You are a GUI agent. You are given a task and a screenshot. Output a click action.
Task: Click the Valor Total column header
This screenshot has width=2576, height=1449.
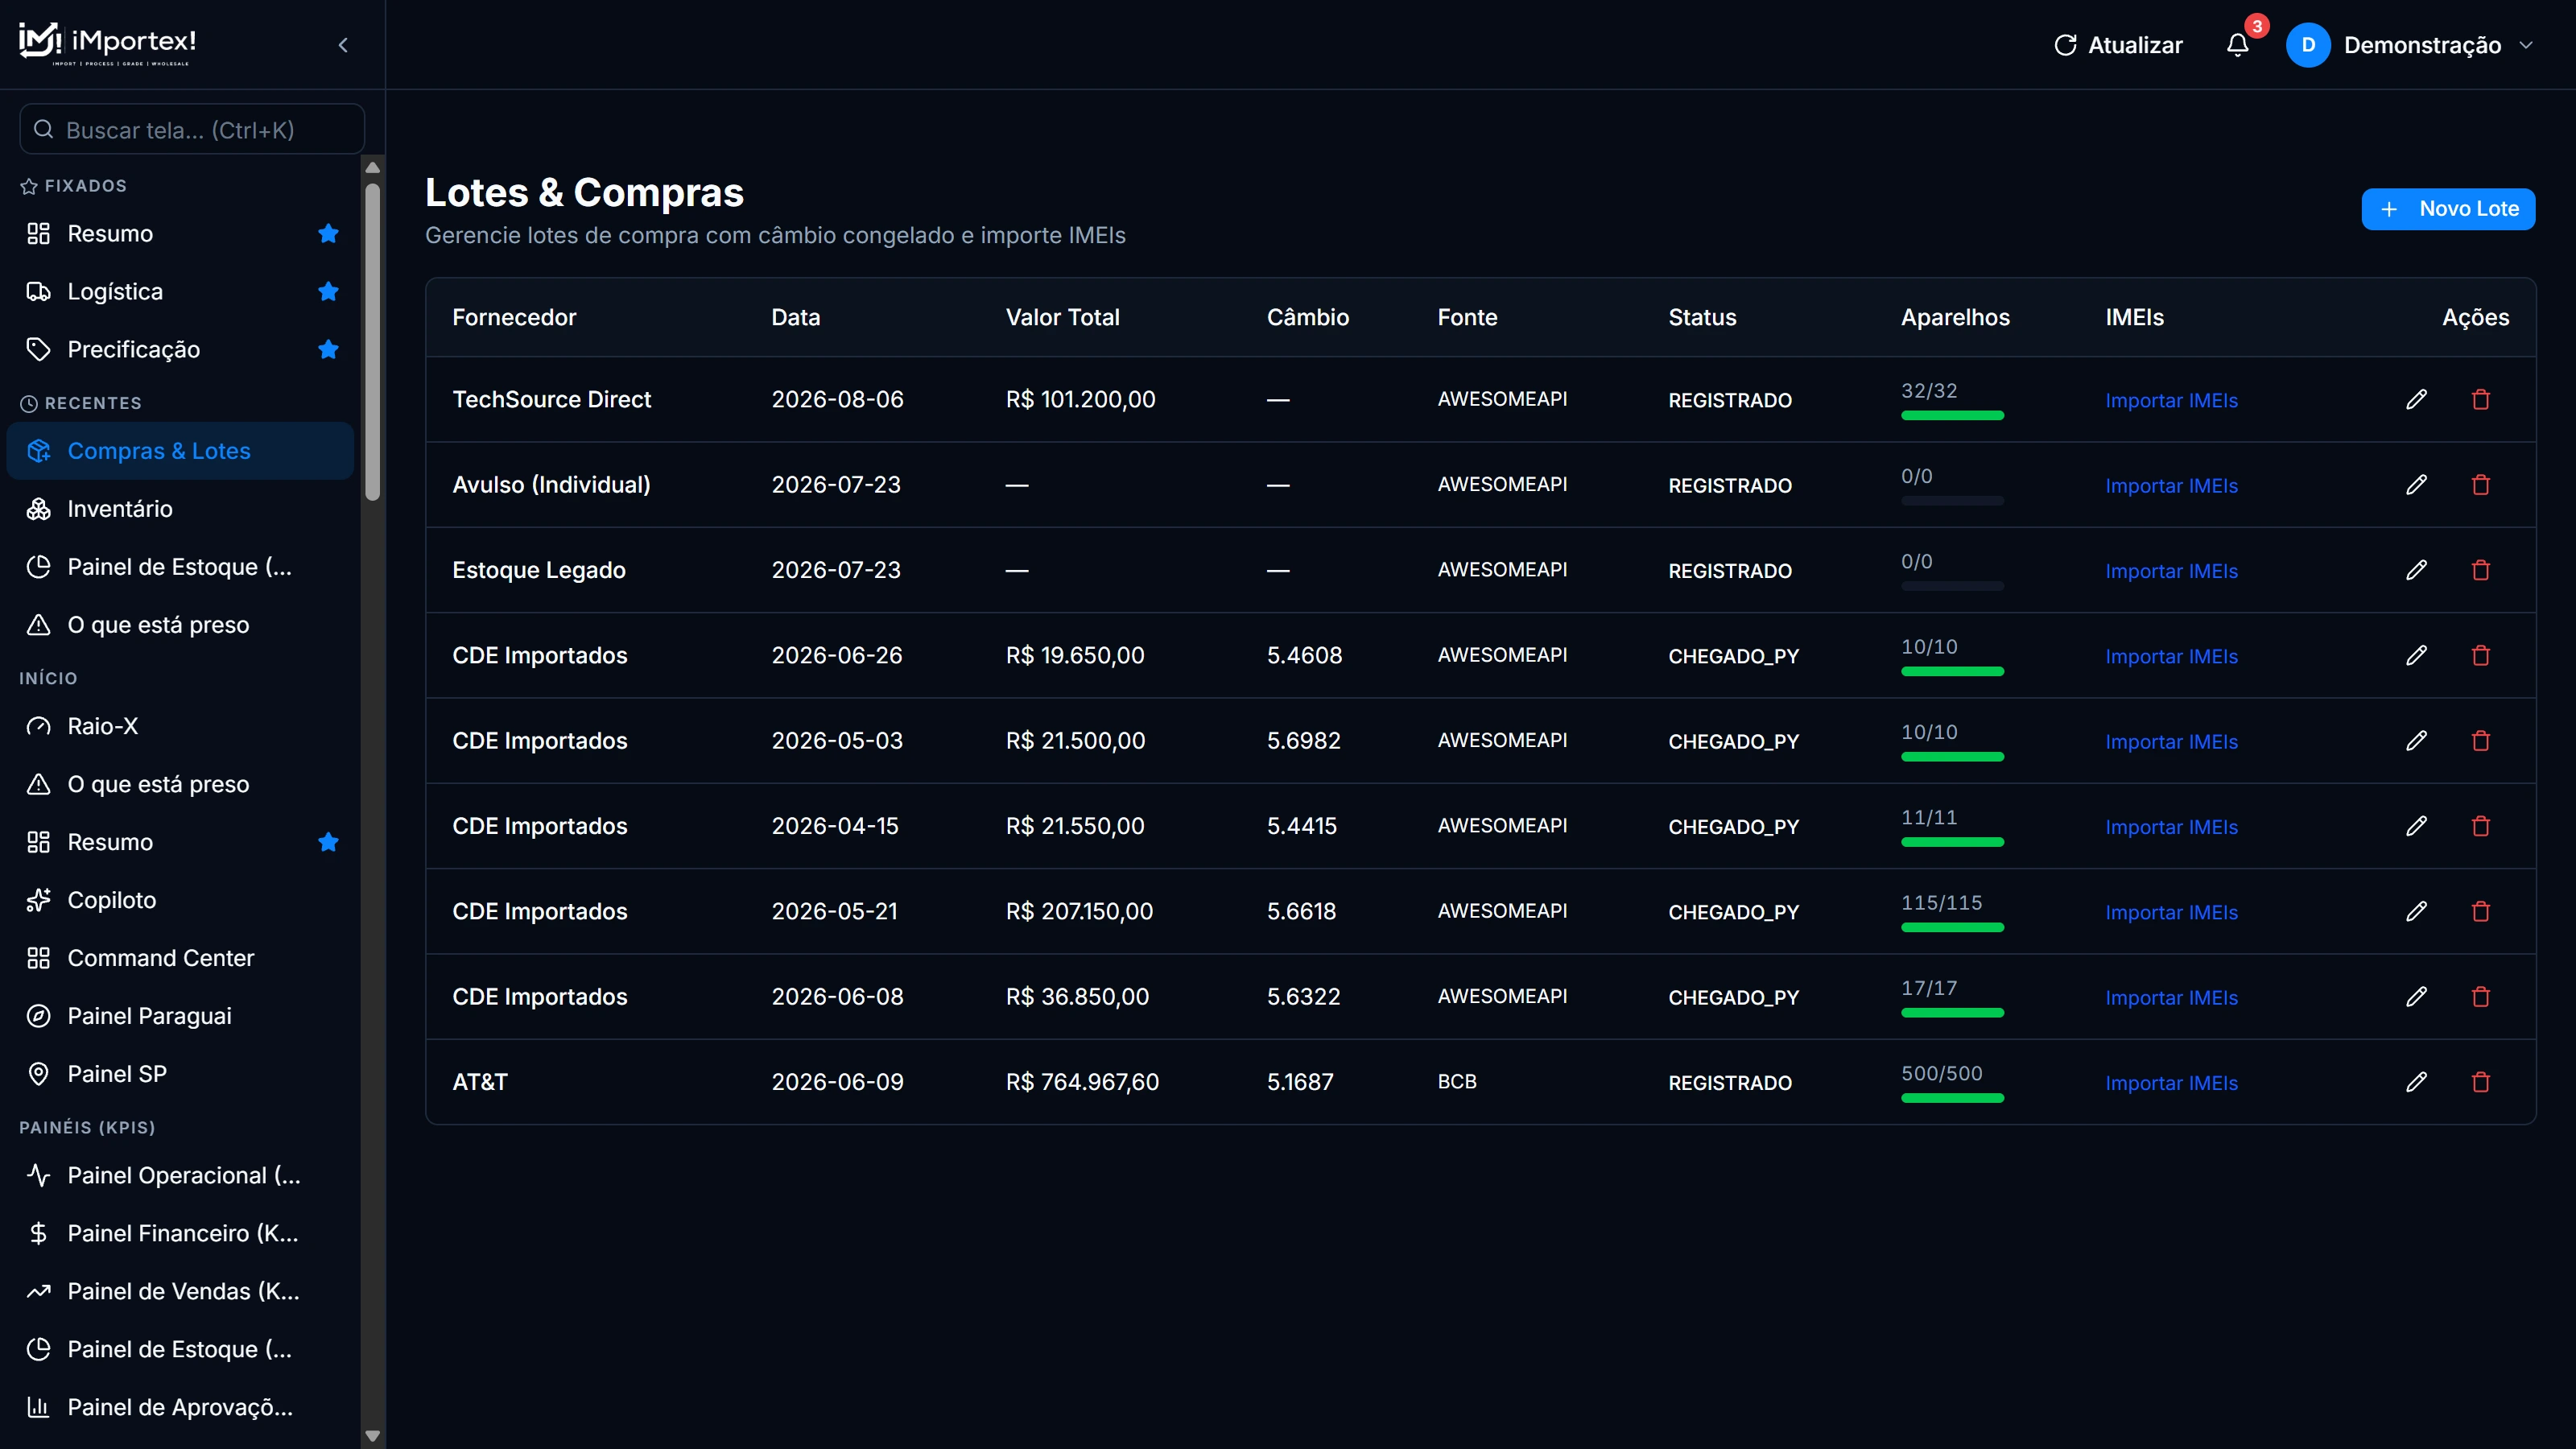click(1062, 317)
